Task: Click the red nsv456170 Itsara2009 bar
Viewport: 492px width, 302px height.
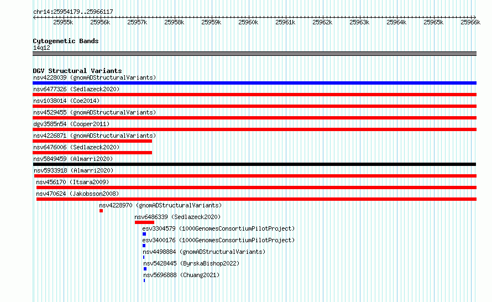Action: pos(257,188)
